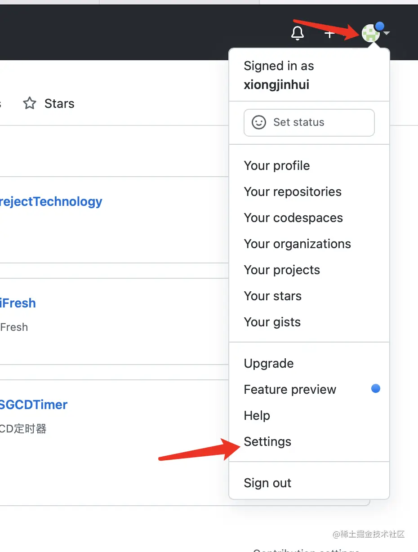The width and height of the screenshot is (418, 552).
Task: Choose Your organizations in the menu
Action: [x=297, y=244]
